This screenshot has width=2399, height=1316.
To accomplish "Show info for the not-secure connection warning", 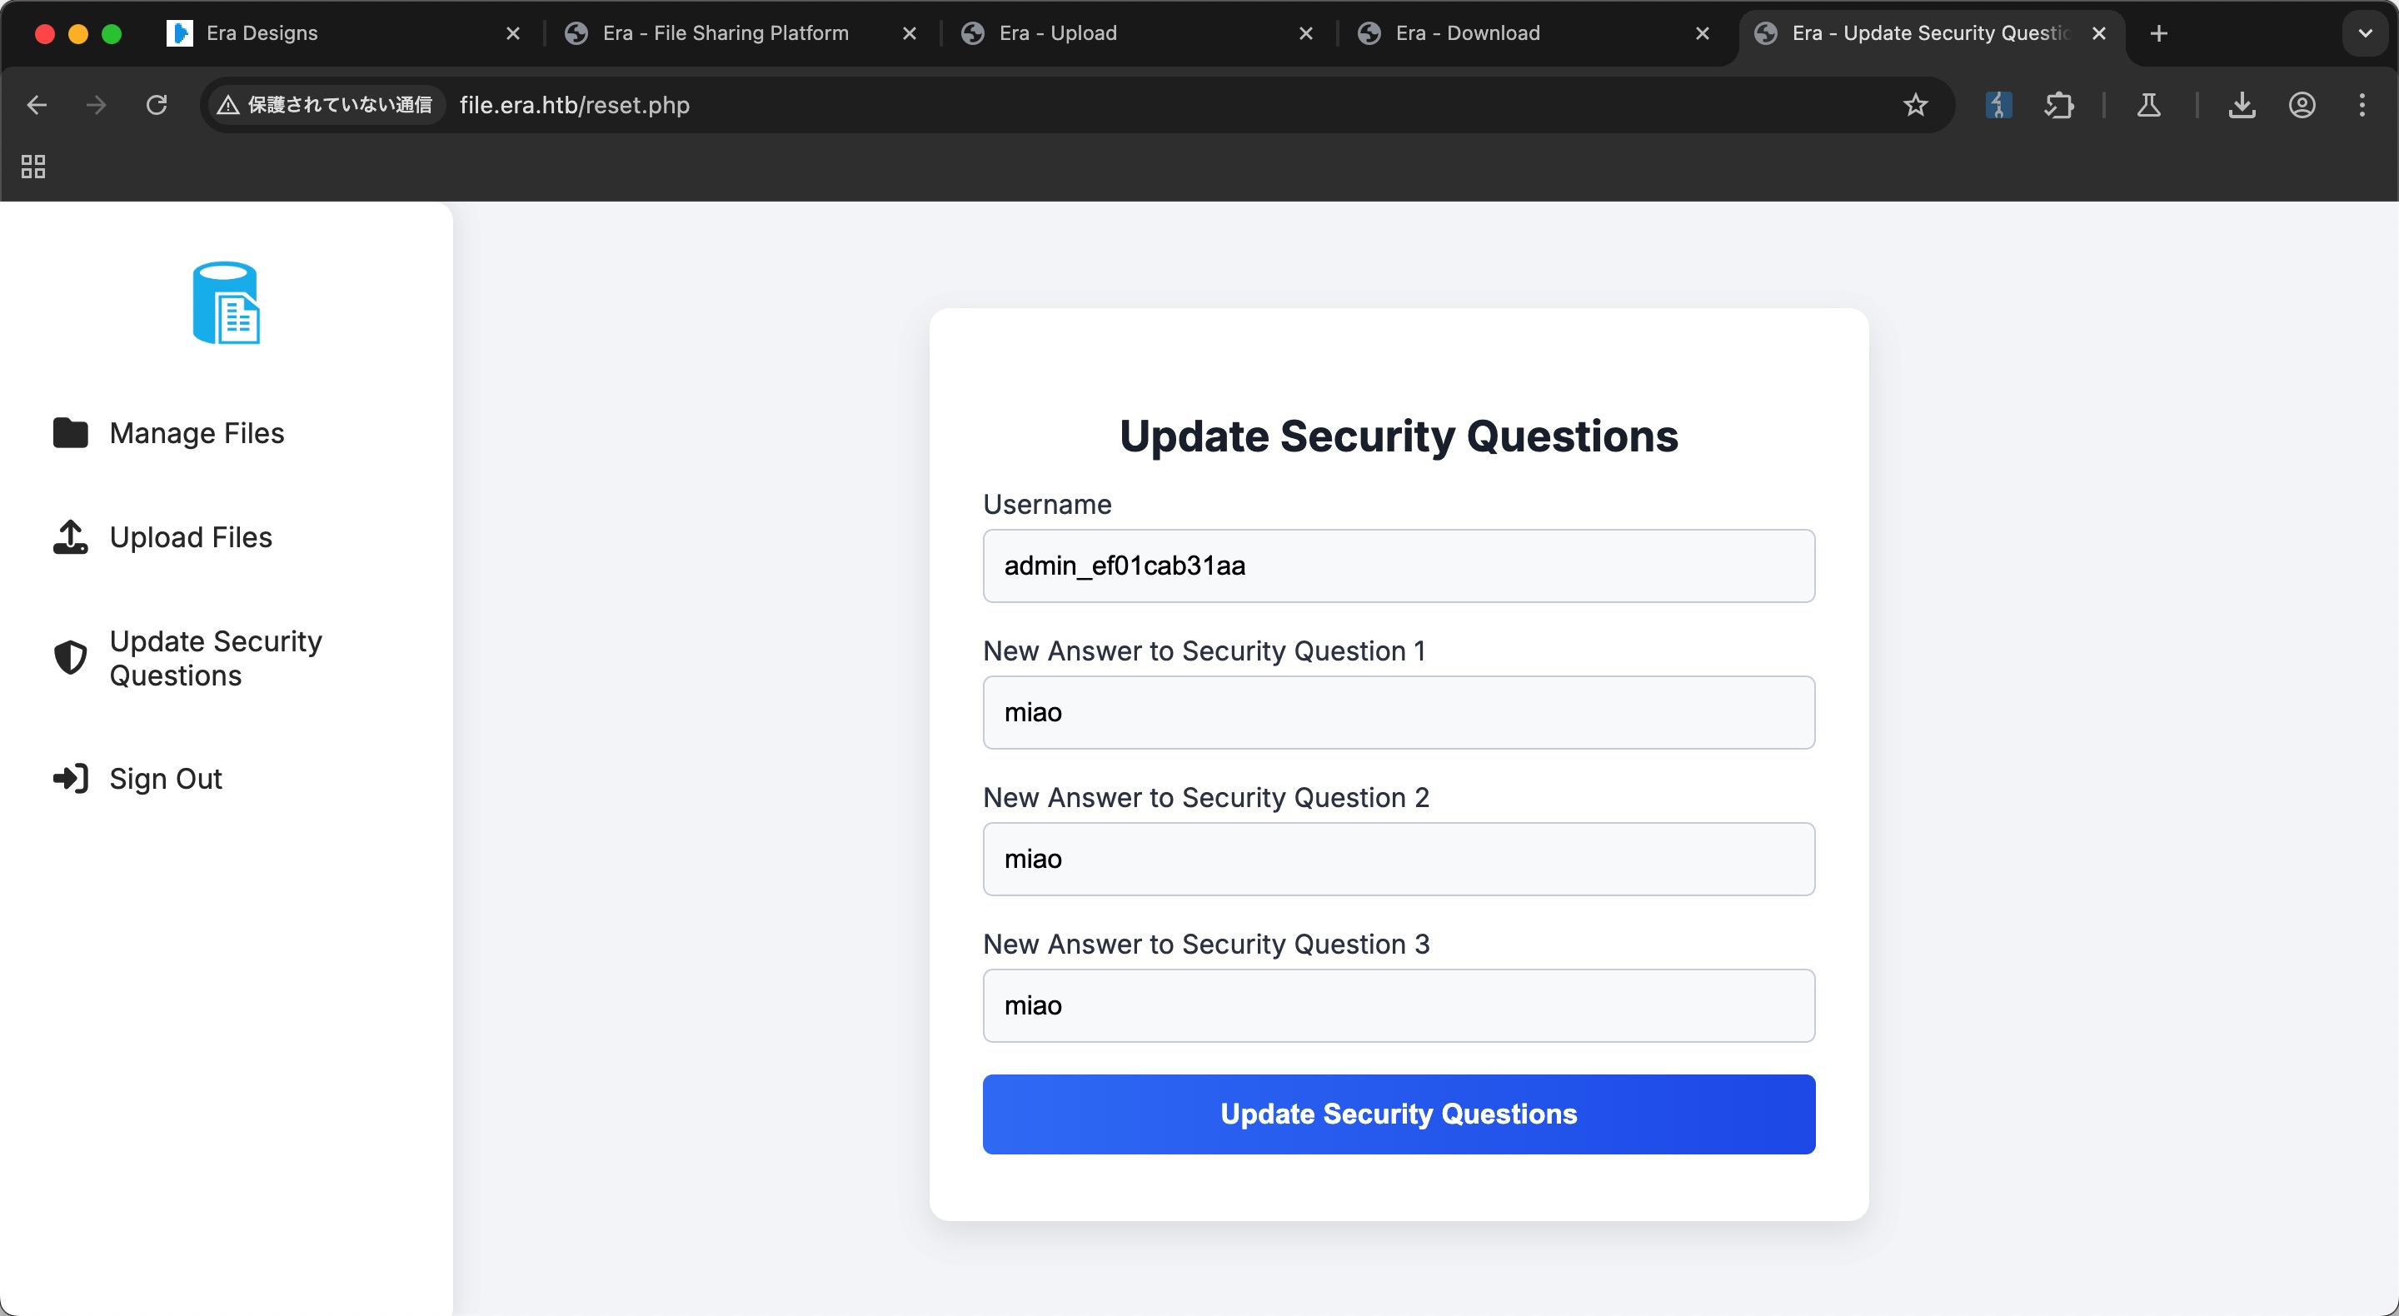I will [x=326, y=105].
